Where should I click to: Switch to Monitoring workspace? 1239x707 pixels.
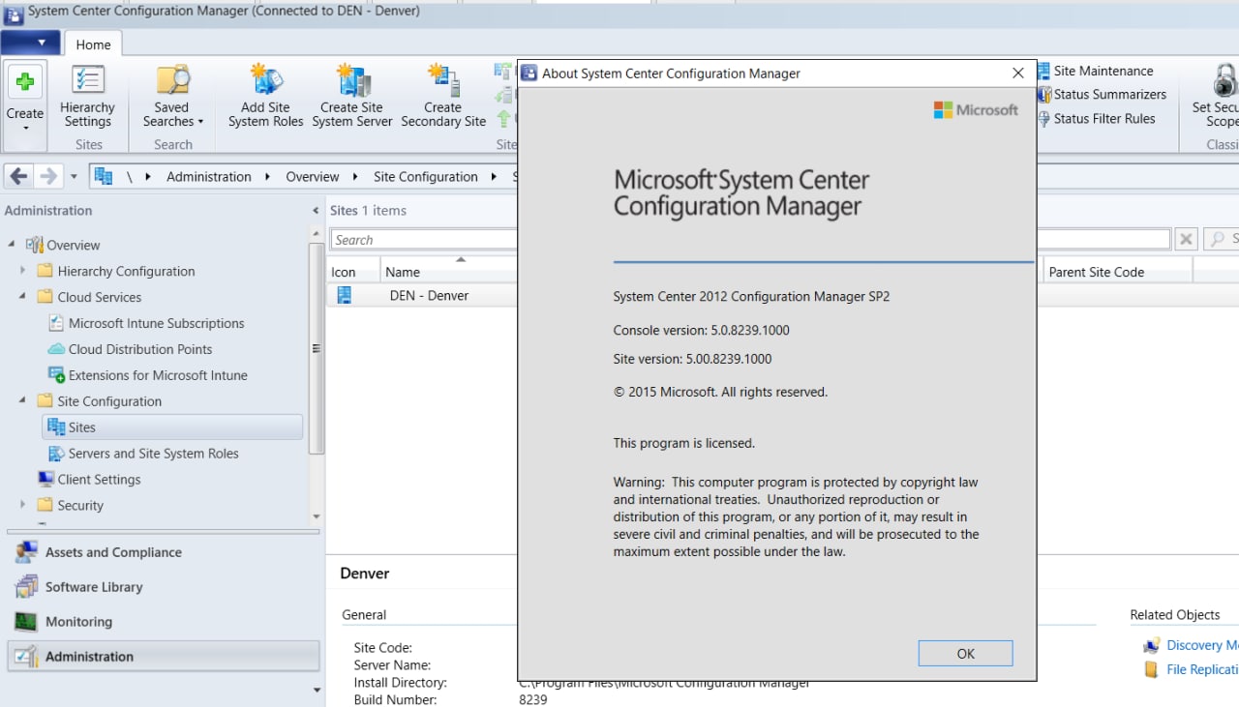(163, 622)
